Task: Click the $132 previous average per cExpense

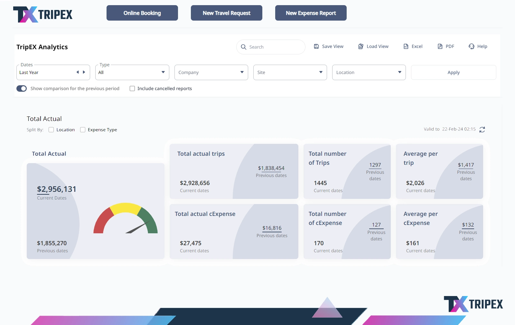Action: (x=468, y=225)
